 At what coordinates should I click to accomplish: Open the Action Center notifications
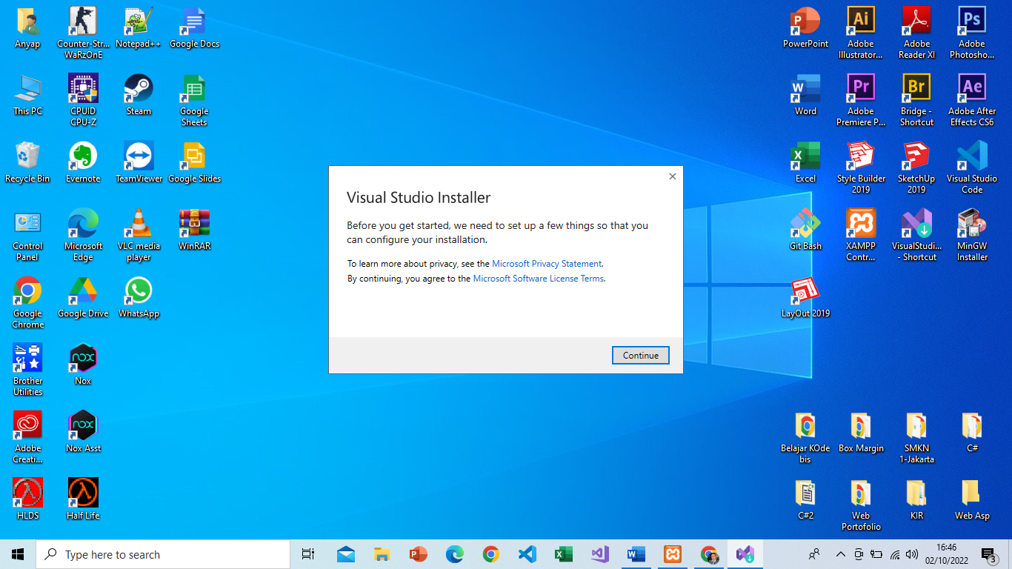coord(988,554)
